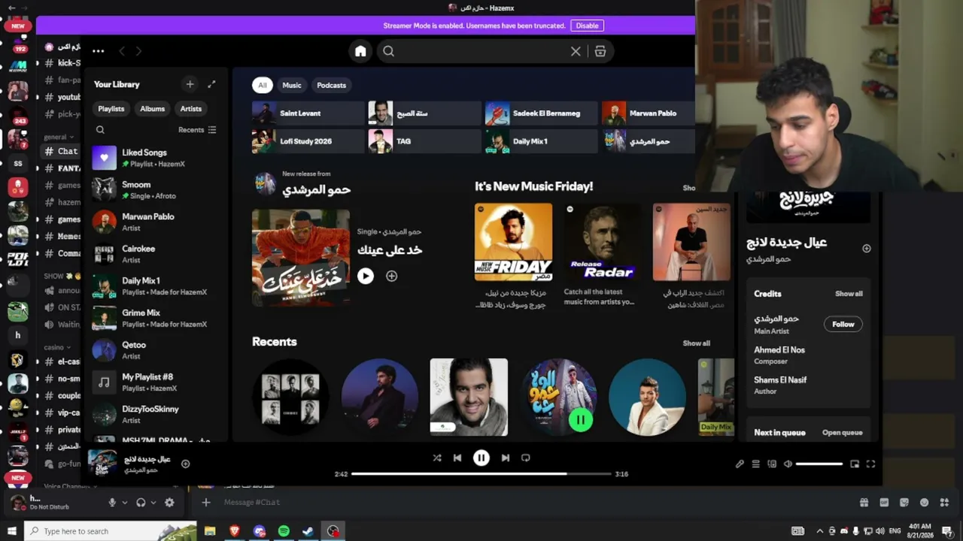Select the Podcasts filter tab
Viewport: 963px width, 541px height.
pyautogui.click(x=332, y=85)
